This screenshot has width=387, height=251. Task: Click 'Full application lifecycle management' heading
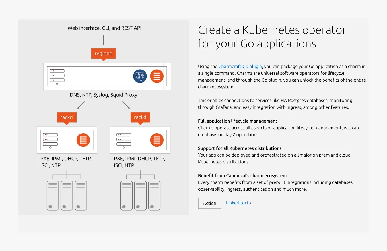point(238,121)
